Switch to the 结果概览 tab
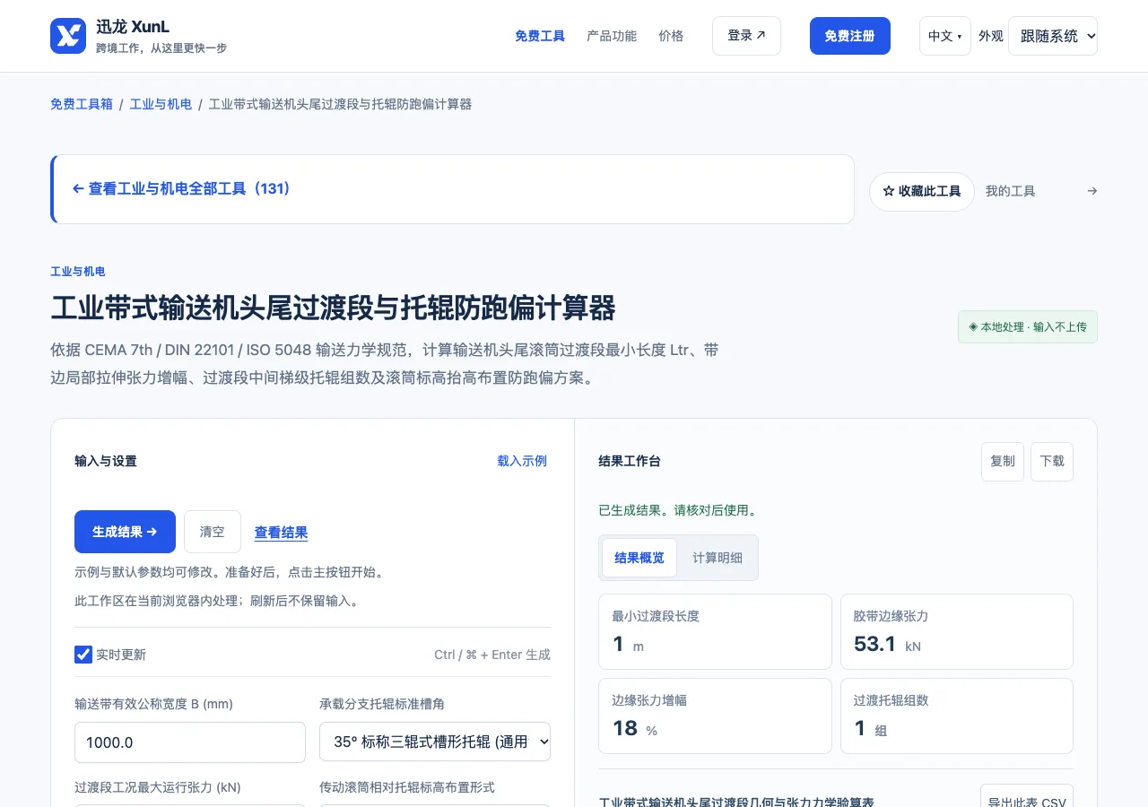1148x807 pixels. click(x=639, y=558)
